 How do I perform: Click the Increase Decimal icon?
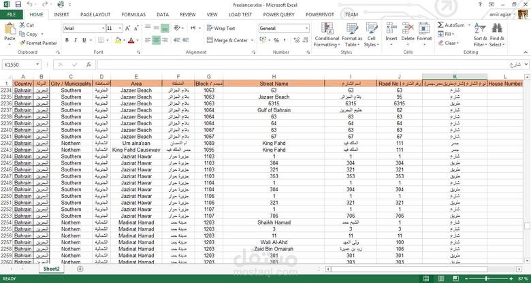click(x=297, y=40)
